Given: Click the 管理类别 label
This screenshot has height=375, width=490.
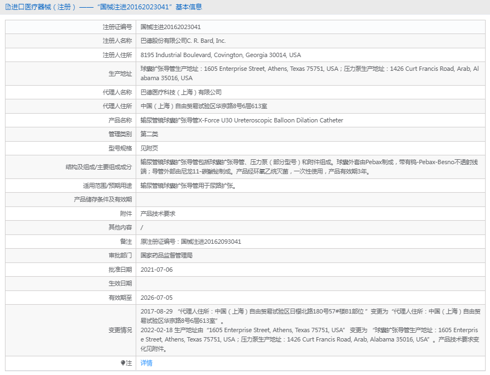Looking at the screenshot, I should [120, 134].
